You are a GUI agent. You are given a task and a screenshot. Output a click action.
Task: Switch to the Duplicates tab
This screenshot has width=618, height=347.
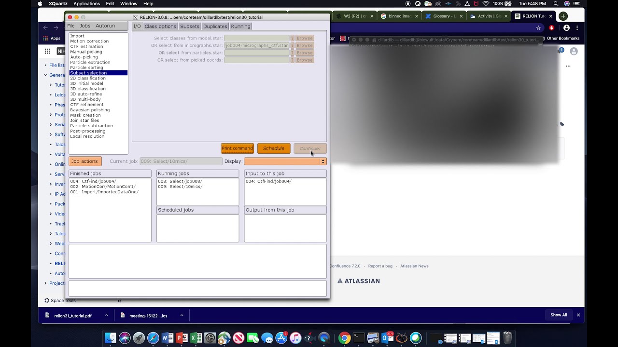pyautogui.click(x=215, y=27)
